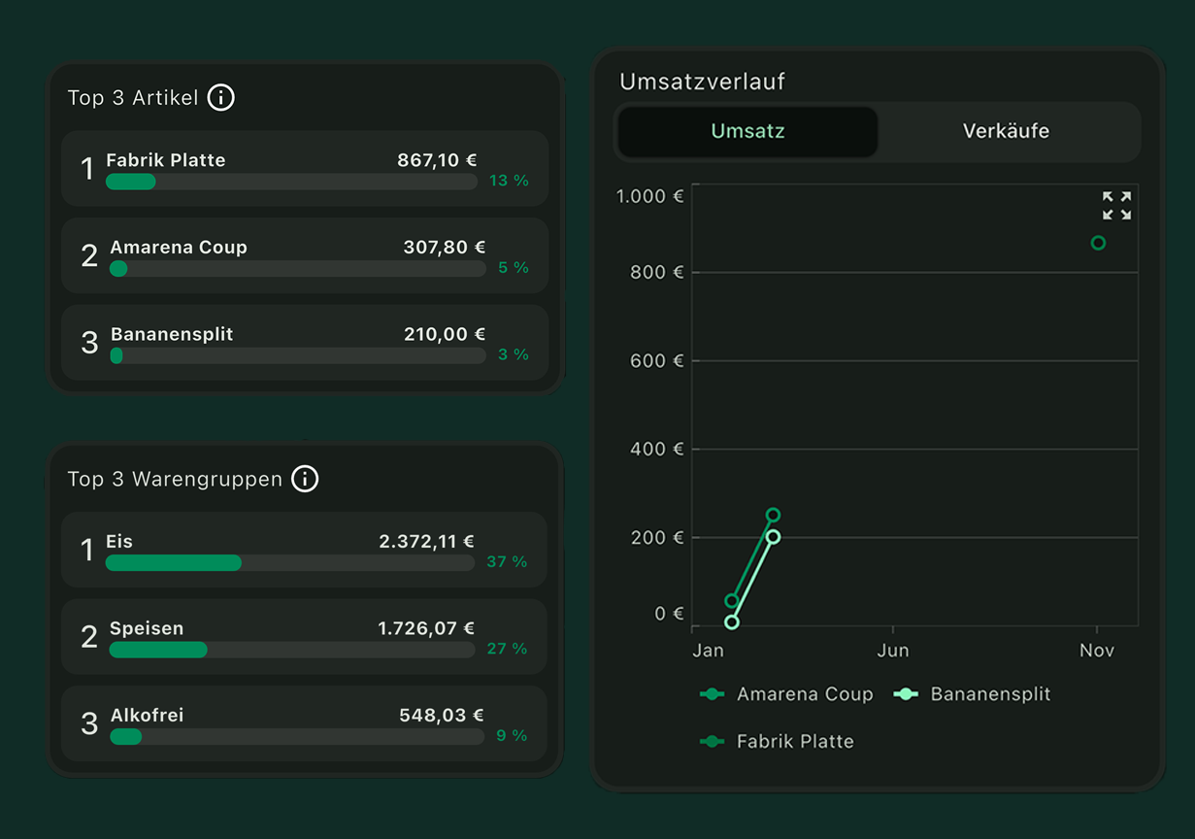Click the upper Amarena Coup data point at 250 €
Image resolution: width=1195 pixels, height=839 pixels.
[773, 516]
